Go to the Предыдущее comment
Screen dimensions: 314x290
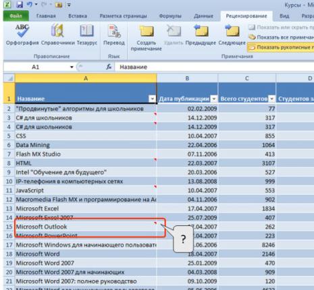(201, 35)
